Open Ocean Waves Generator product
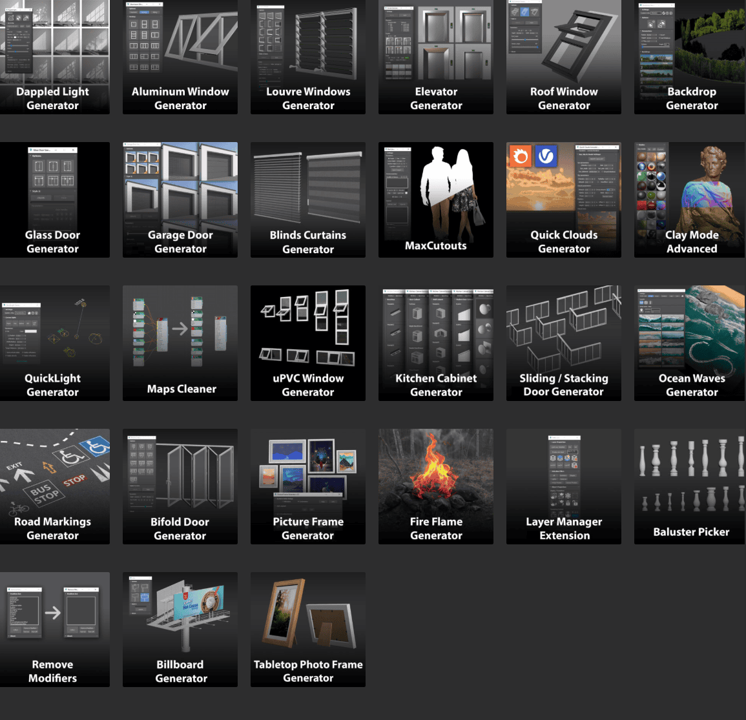 tap(690, 343)
